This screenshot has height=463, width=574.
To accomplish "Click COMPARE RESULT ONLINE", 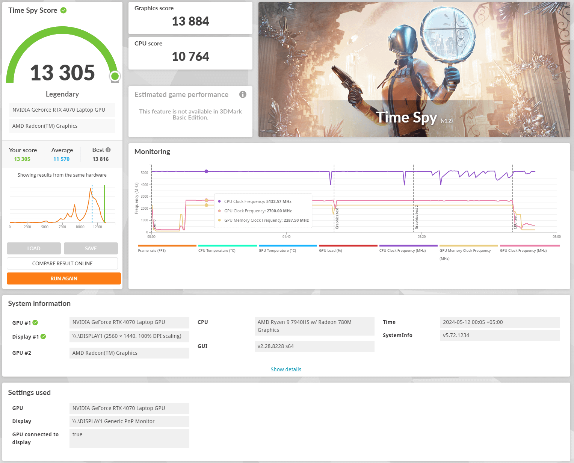I will coord(62,263).
